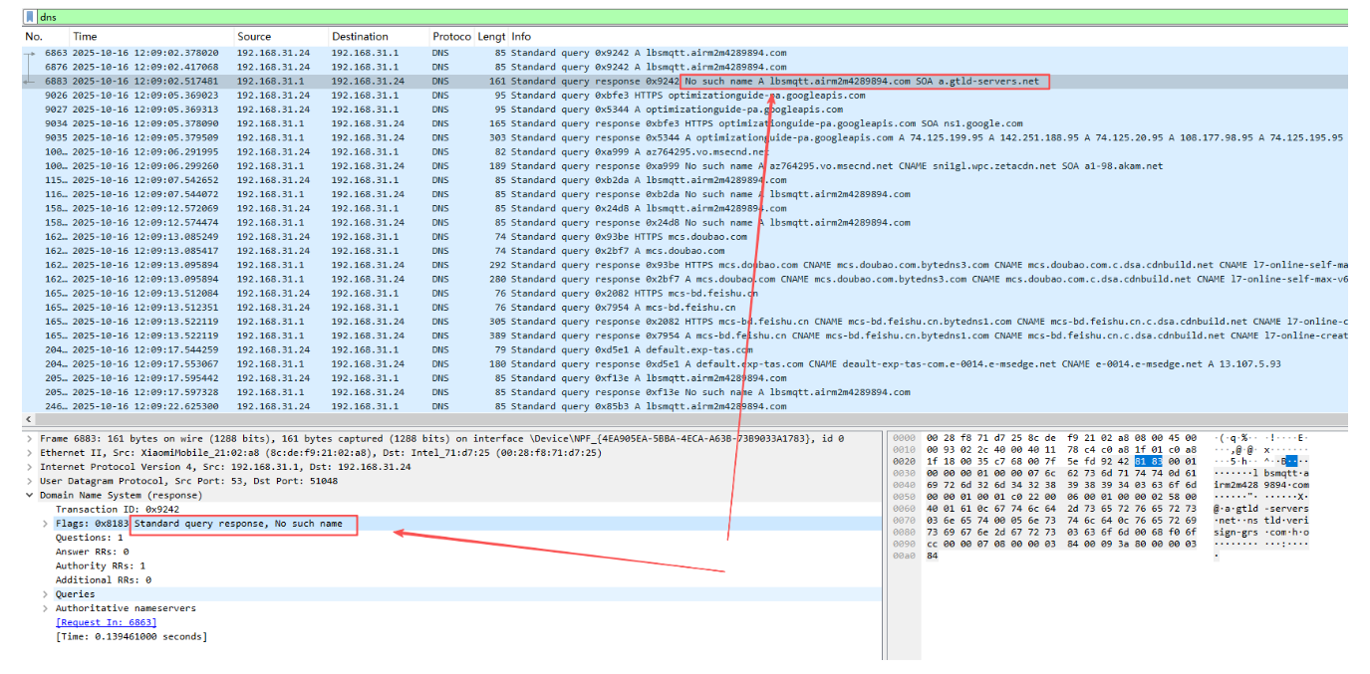Select packet 9035 with googleapis A response
Viewport: 1370px width, 674px height.
tap(399, 138)
